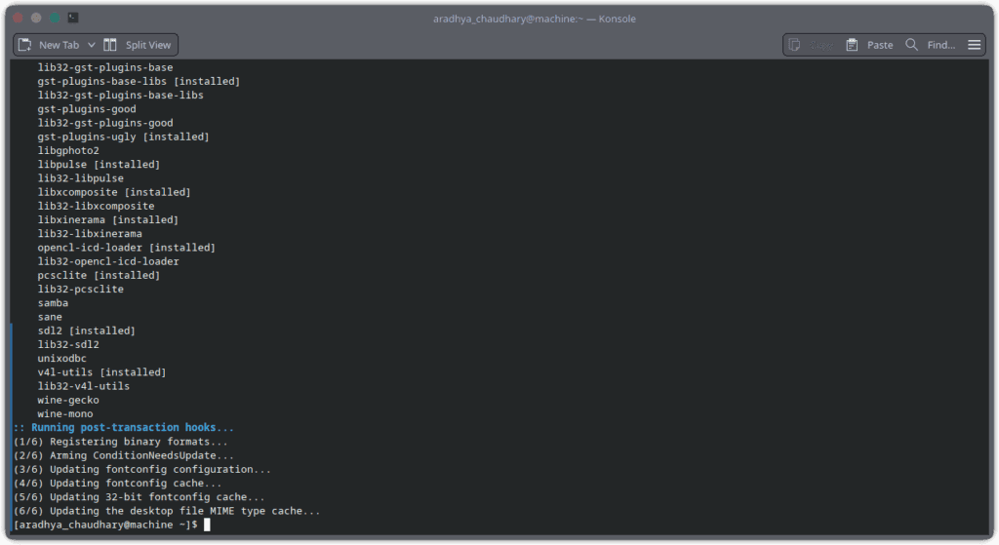Click the line 'lib32-opencl-icd-loader'
The image size is (999, 545).
coord(108,261)
